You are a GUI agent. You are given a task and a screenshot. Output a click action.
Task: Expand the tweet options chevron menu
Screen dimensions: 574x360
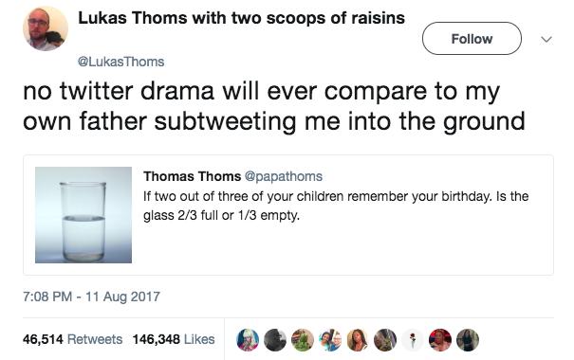coord(546,39)
